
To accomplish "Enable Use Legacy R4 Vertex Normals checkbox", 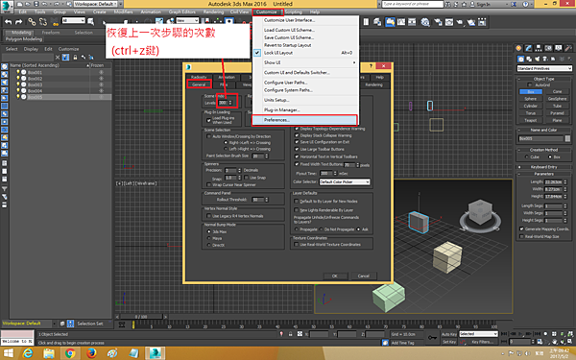I will [x=208, y=216].
